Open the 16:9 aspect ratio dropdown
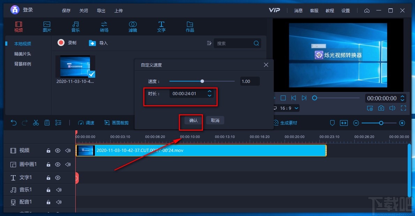This screenshot has height=216, width=415. pos(287,108)
